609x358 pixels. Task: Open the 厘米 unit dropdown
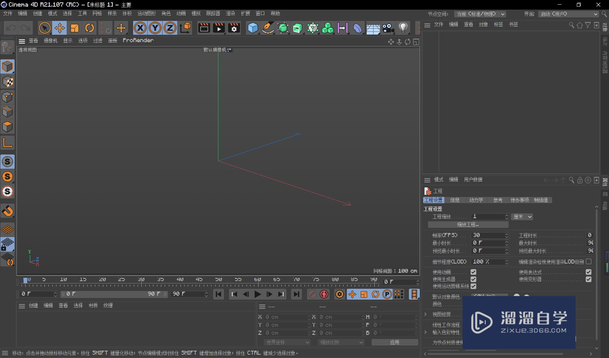(x=522, y=216)
